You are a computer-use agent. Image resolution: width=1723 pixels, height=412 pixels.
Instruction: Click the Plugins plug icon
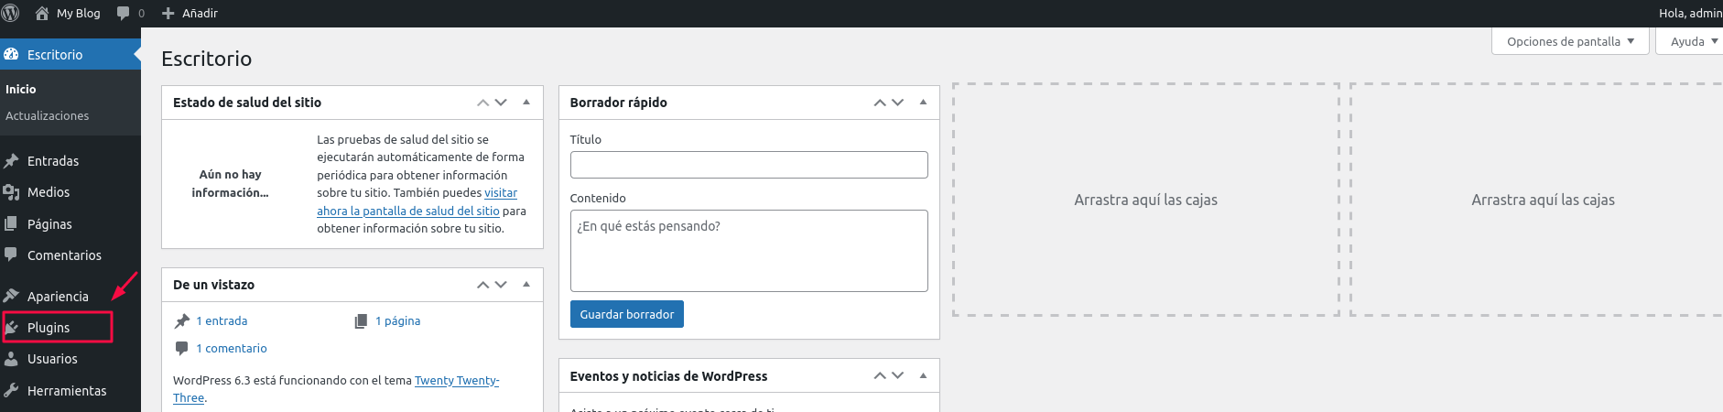(x=11, y=327)
